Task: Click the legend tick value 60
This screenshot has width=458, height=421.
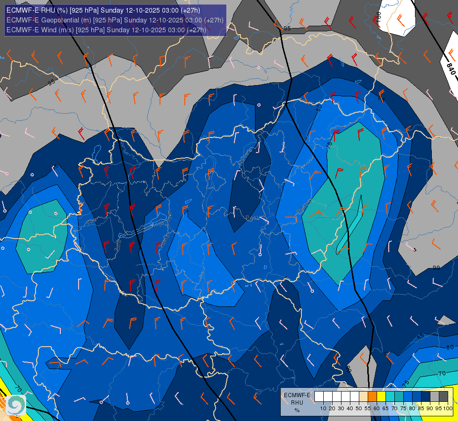Action: [x=377, y=408]
